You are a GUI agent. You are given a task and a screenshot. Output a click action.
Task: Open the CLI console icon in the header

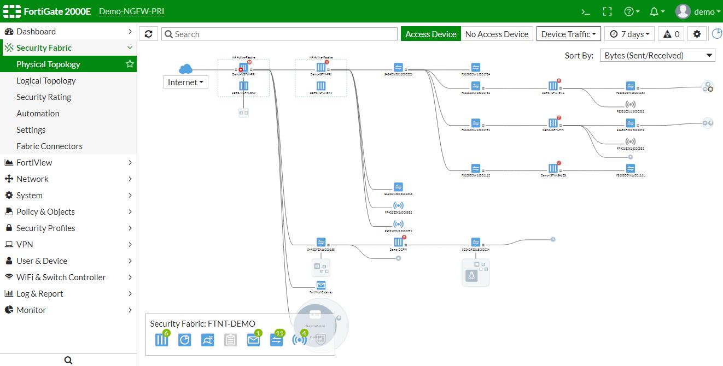click(586, 11)
